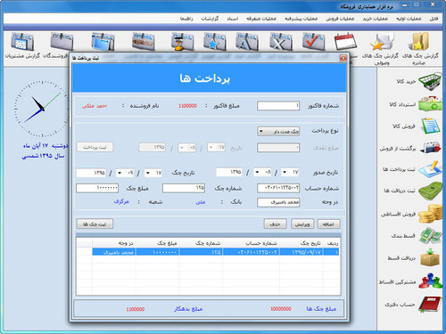The height and width of the screenshot is (334, 446).
Task: Expand the نوع پرداخت payment type dropdown
Action: 261,131
